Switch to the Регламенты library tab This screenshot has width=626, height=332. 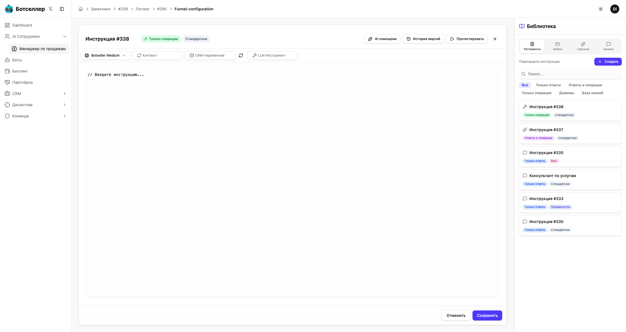532,46
